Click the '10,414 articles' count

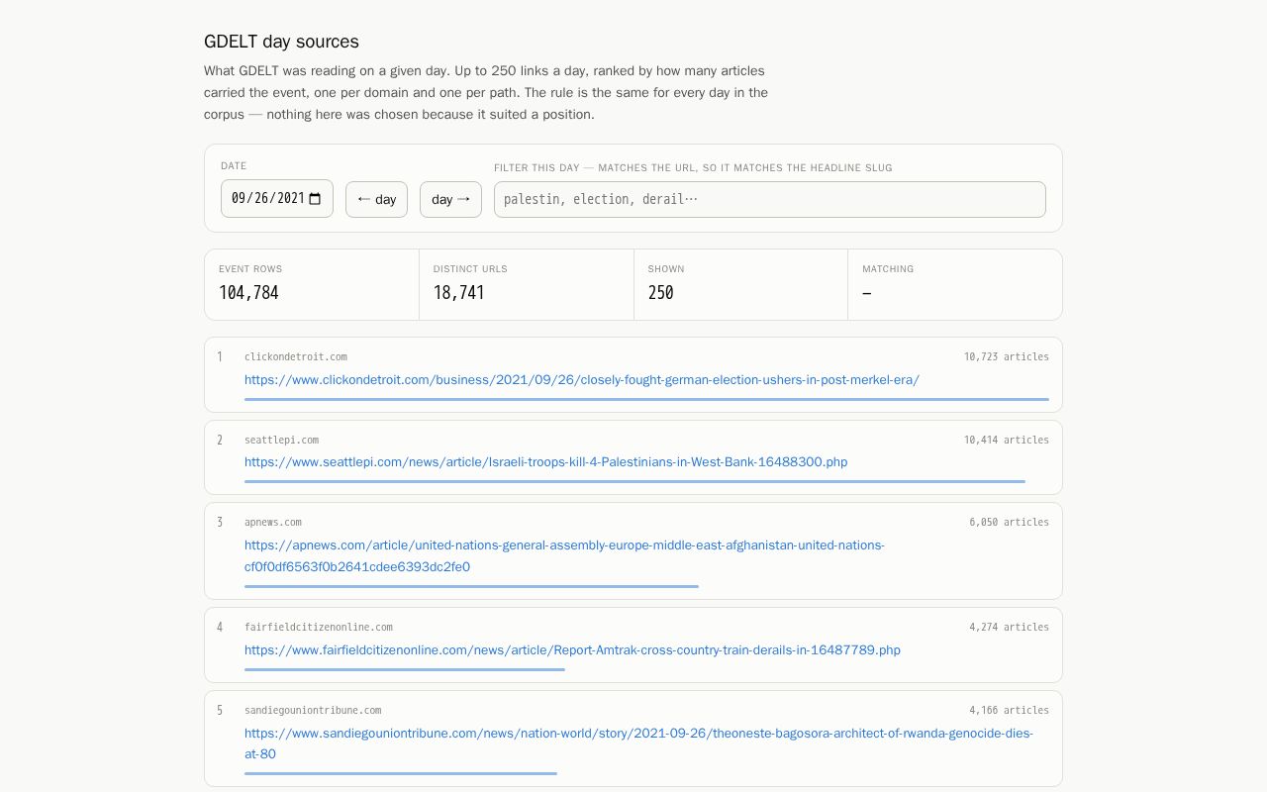coord(1007,440)
